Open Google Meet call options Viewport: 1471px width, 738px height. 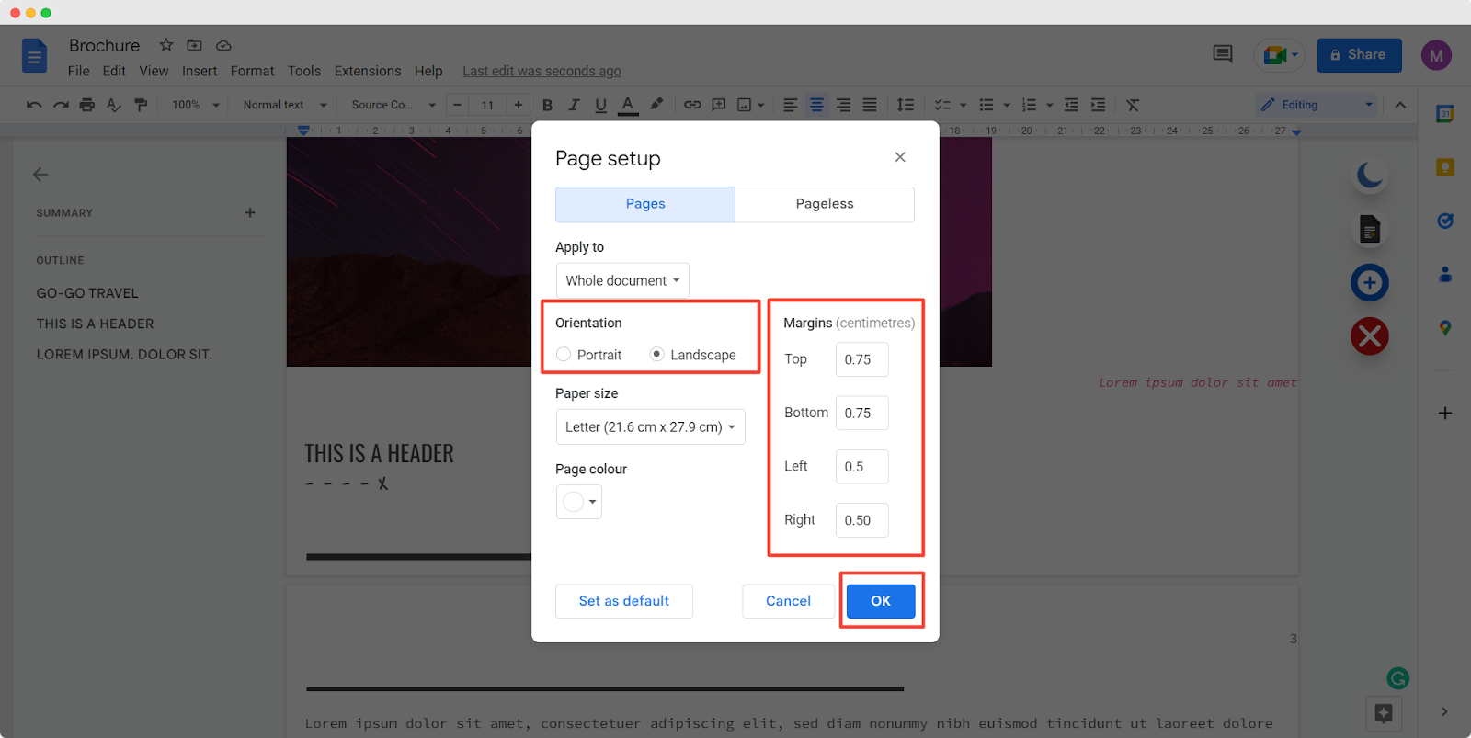click(1279, 55)
